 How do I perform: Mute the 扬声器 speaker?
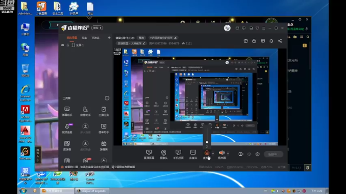click(x=222, y=153)
